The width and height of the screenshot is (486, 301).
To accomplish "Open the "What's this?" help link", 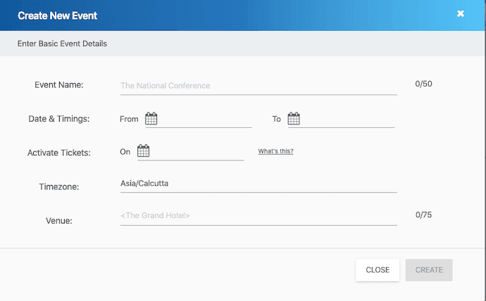I will [x=275, y=151].
